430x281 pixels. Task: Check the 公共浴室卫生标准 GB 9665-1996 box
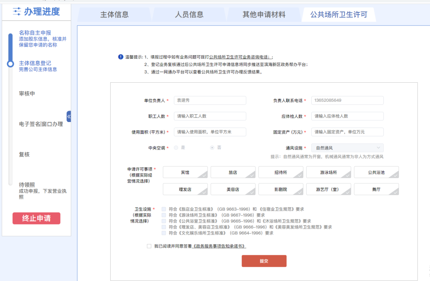click(164, 221)
